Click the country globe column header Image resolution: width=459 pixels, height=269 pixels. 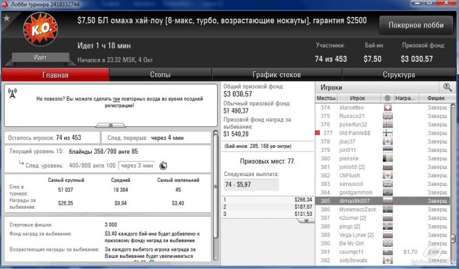[388, 98]
